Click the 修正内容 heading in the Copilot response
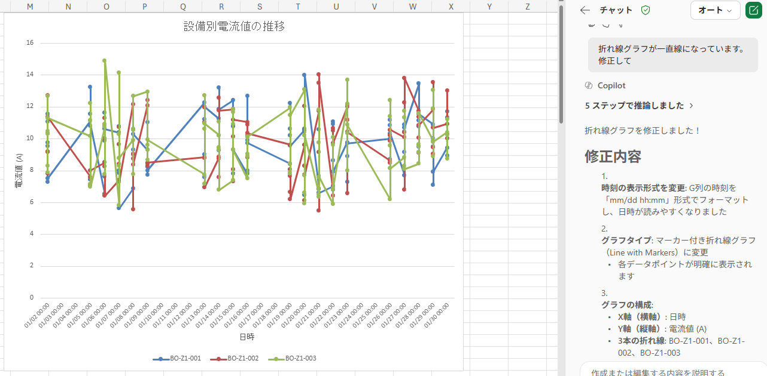The width and height of the screenshot is (767, 376). [613, 156]
